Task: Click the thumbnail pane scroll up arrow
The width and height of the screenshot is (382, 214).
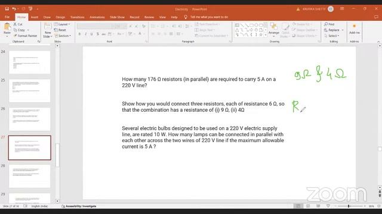Action: pos(57,46)
